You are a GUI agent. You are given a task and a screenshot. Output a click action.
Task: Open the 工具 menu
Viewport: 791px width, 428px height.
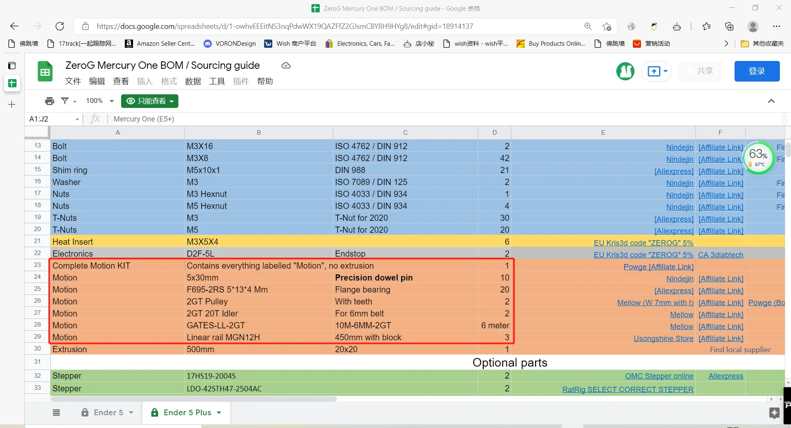click(x=217, y=81)
